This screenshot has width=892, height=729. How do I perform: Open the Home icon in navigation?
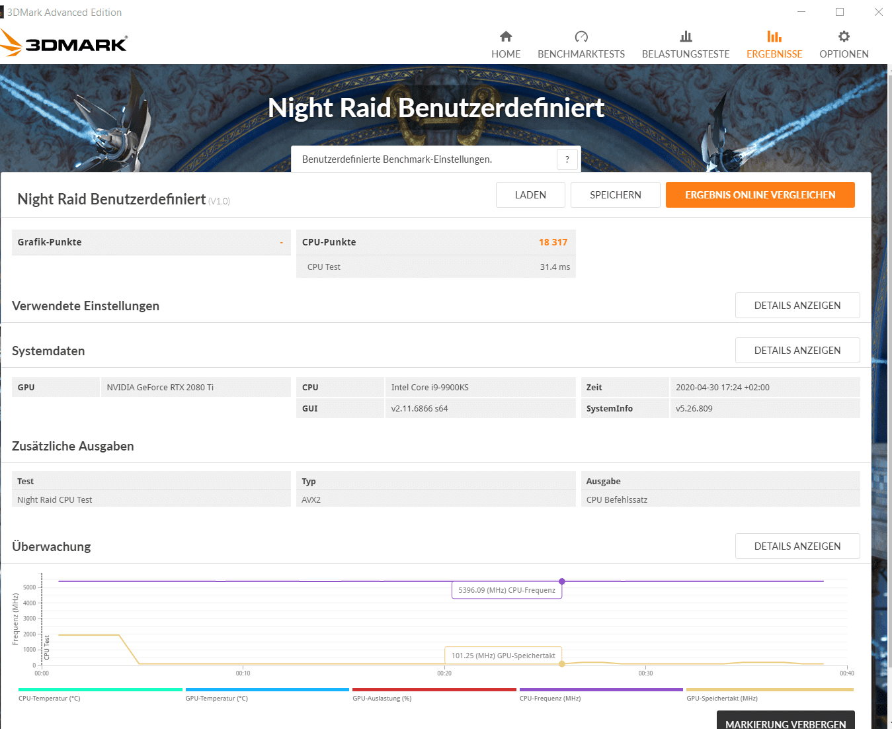pos(506,36)
